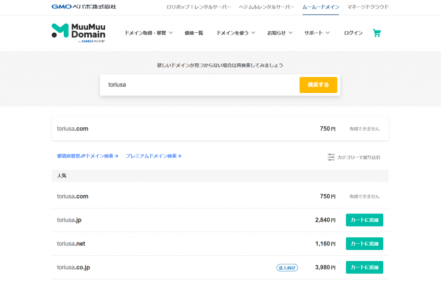Click the MuuMuu Domain logo
This screenshot has height=282, width=441.
[78, 33]
